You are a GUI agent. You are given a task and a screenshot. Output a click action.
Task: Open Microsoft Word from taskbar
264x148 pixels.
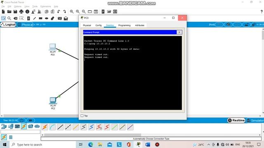(148, 144)
